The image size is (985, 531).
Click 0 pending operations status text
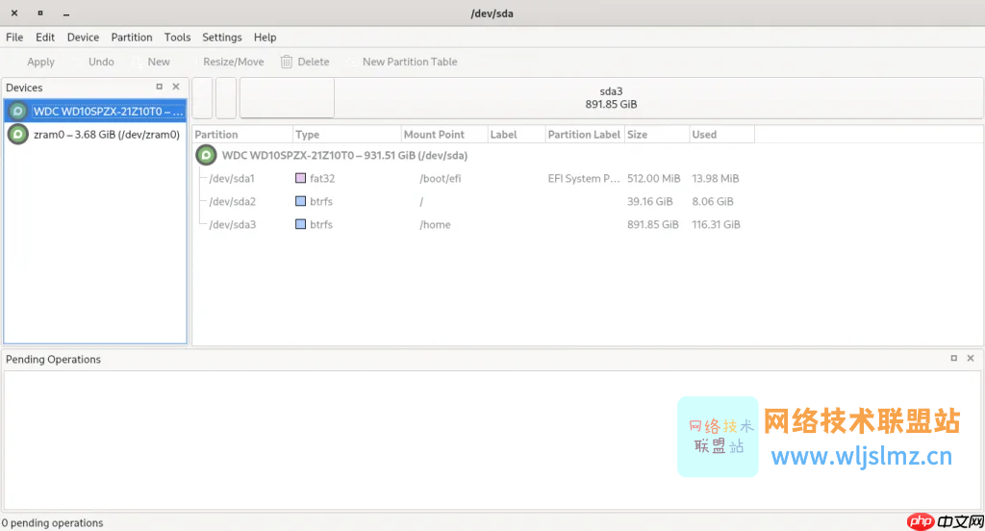(52, 523)
